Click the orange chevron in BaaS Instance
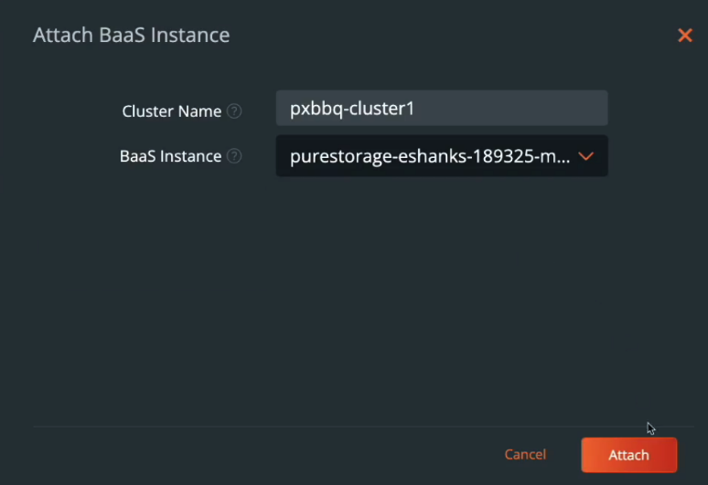 click(x=585, y=156)
